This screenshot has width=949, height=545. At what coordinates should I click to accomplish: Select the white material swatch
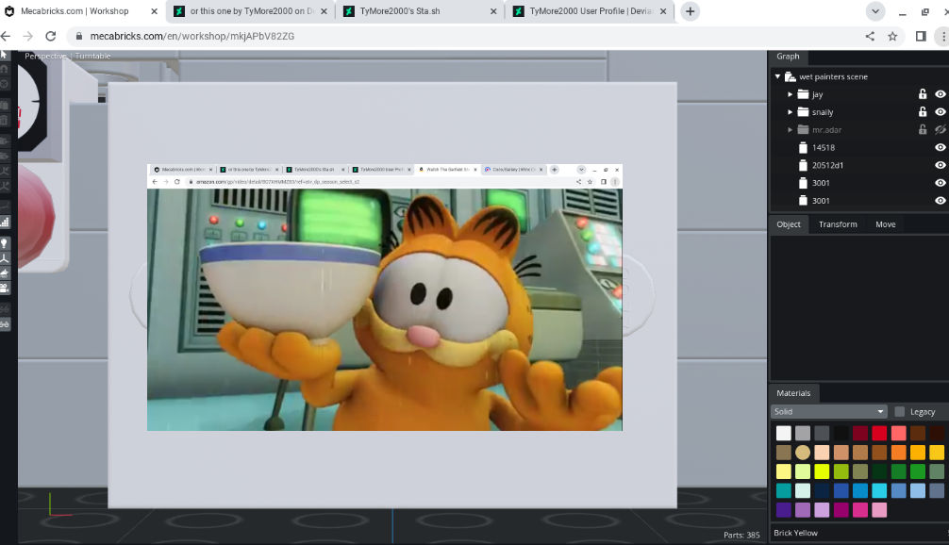point(784,433)
